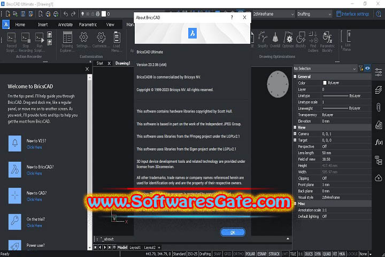Expand the command line history arrow
Image resolution: width=385 pixels, height=257 pixels.
click(x=288, y=239)
